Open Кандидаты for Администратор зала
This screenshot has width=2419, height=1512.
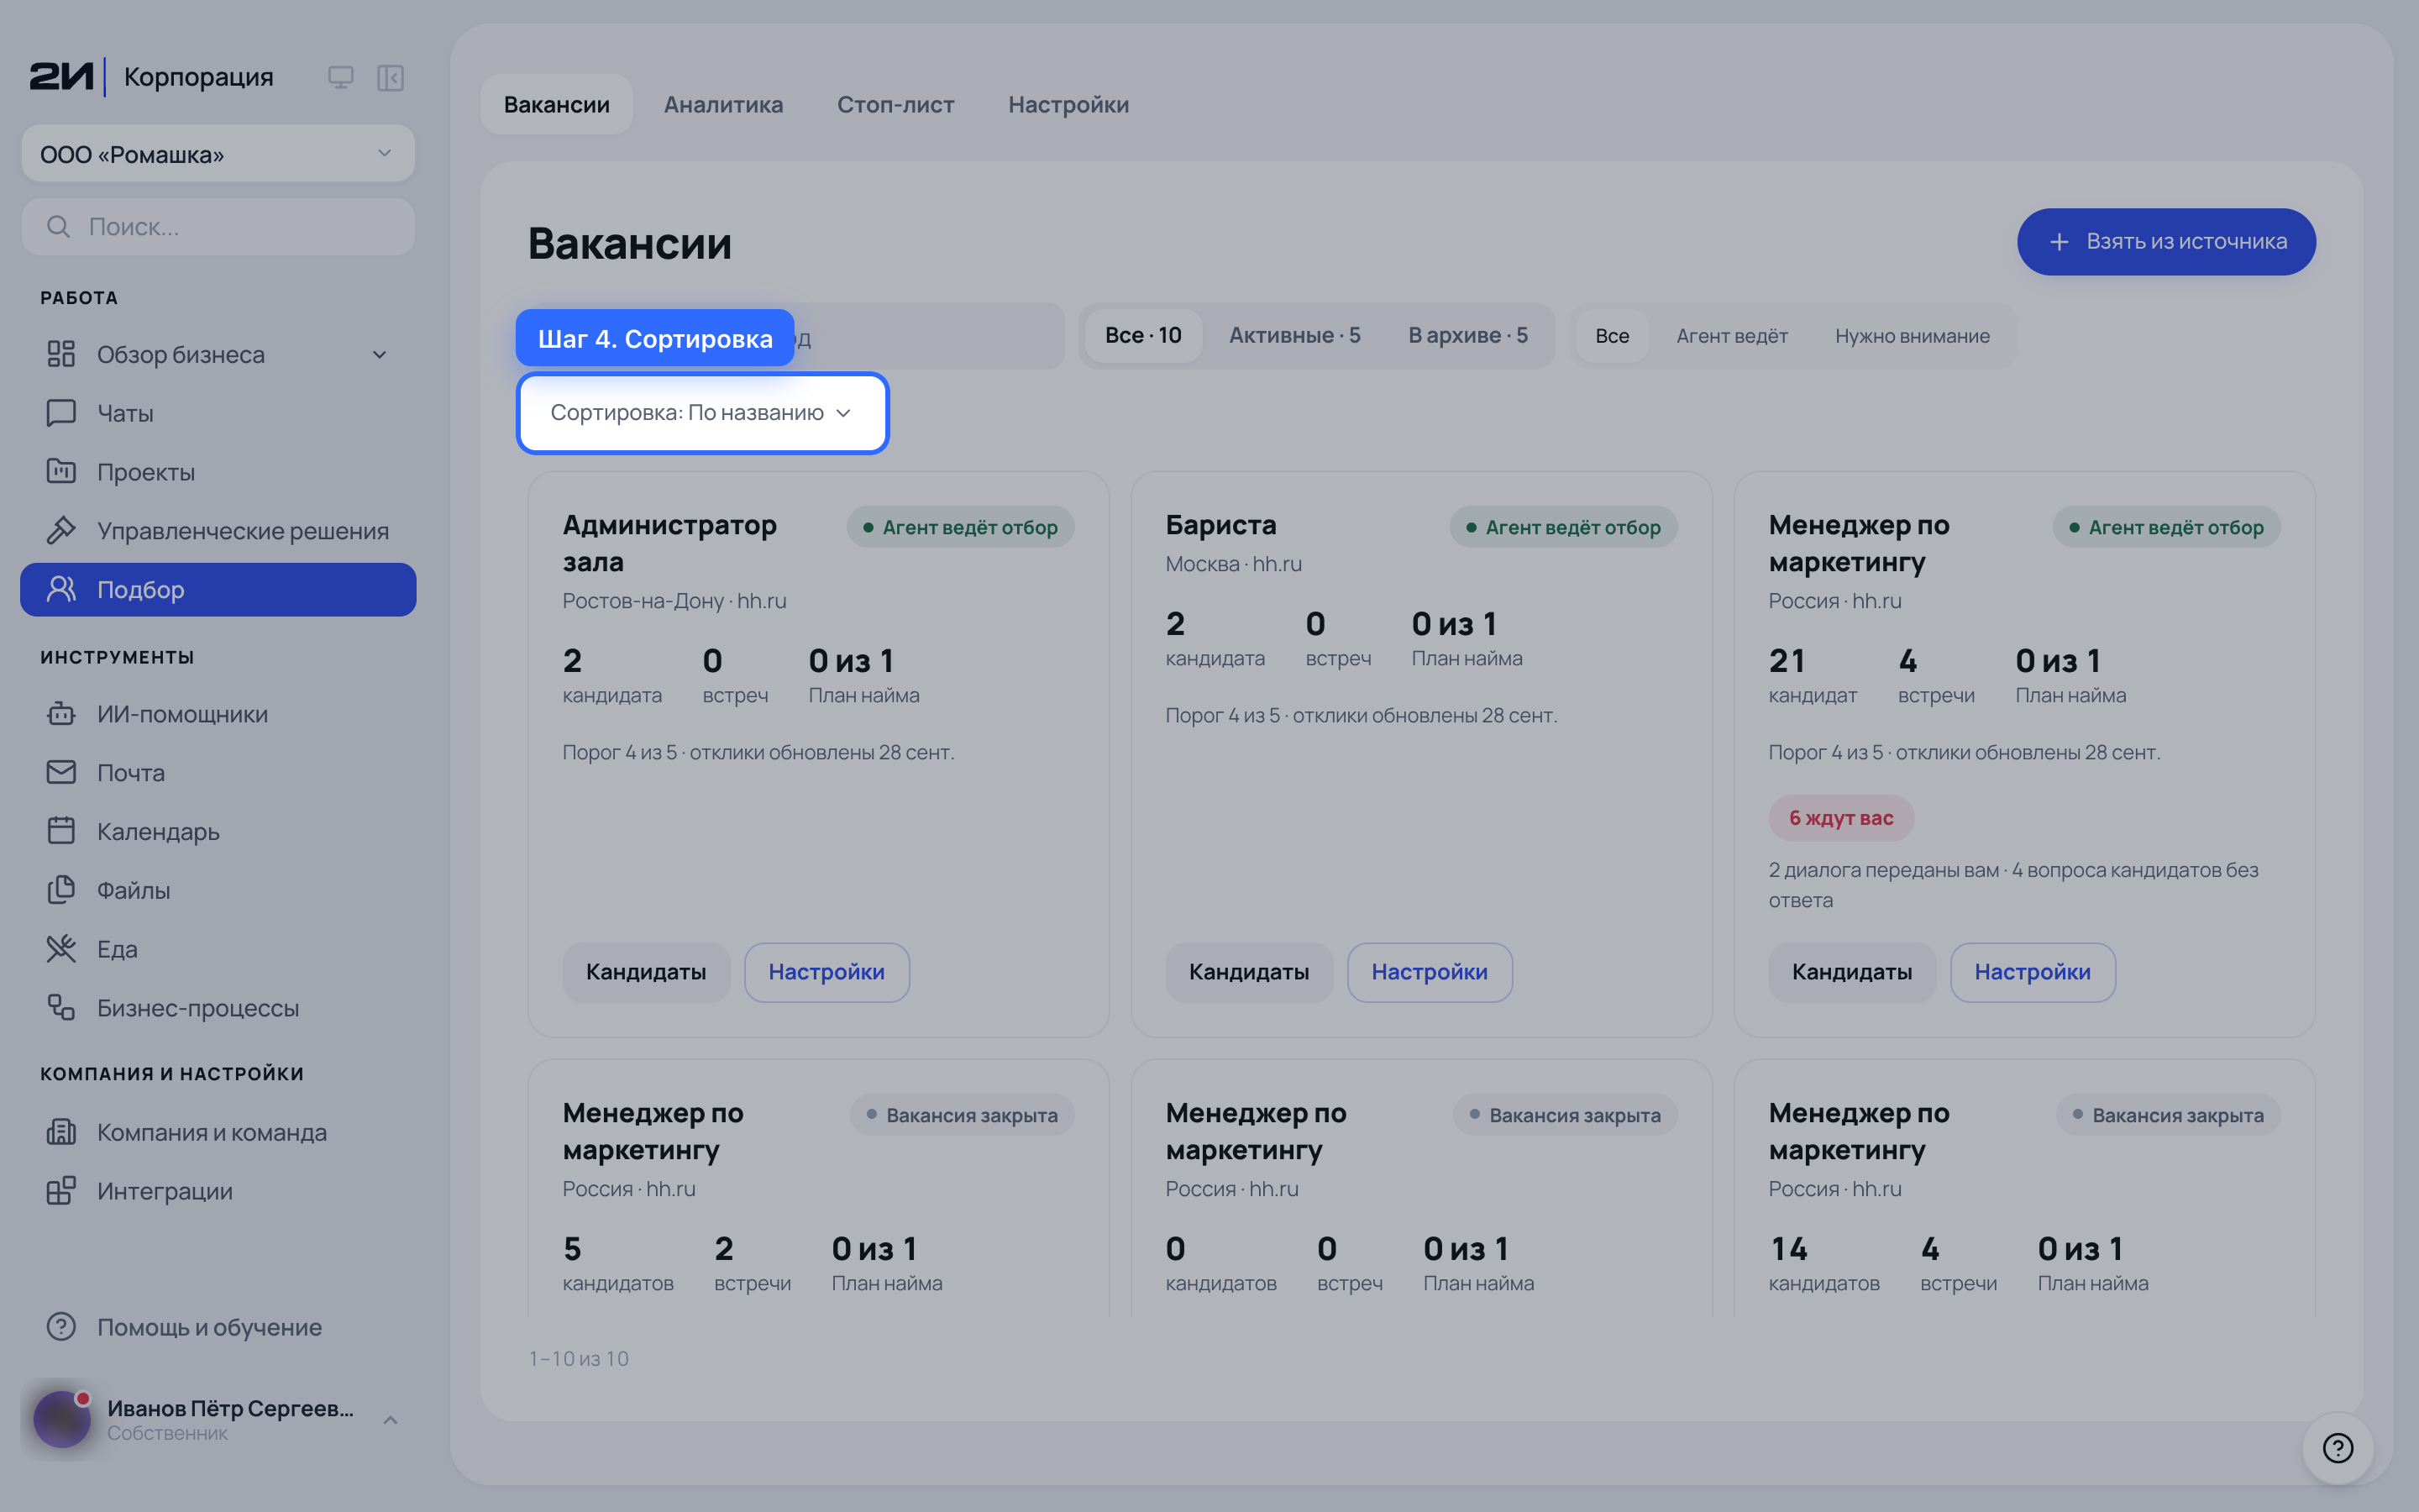pyautogui.click(x=646, y=972)
